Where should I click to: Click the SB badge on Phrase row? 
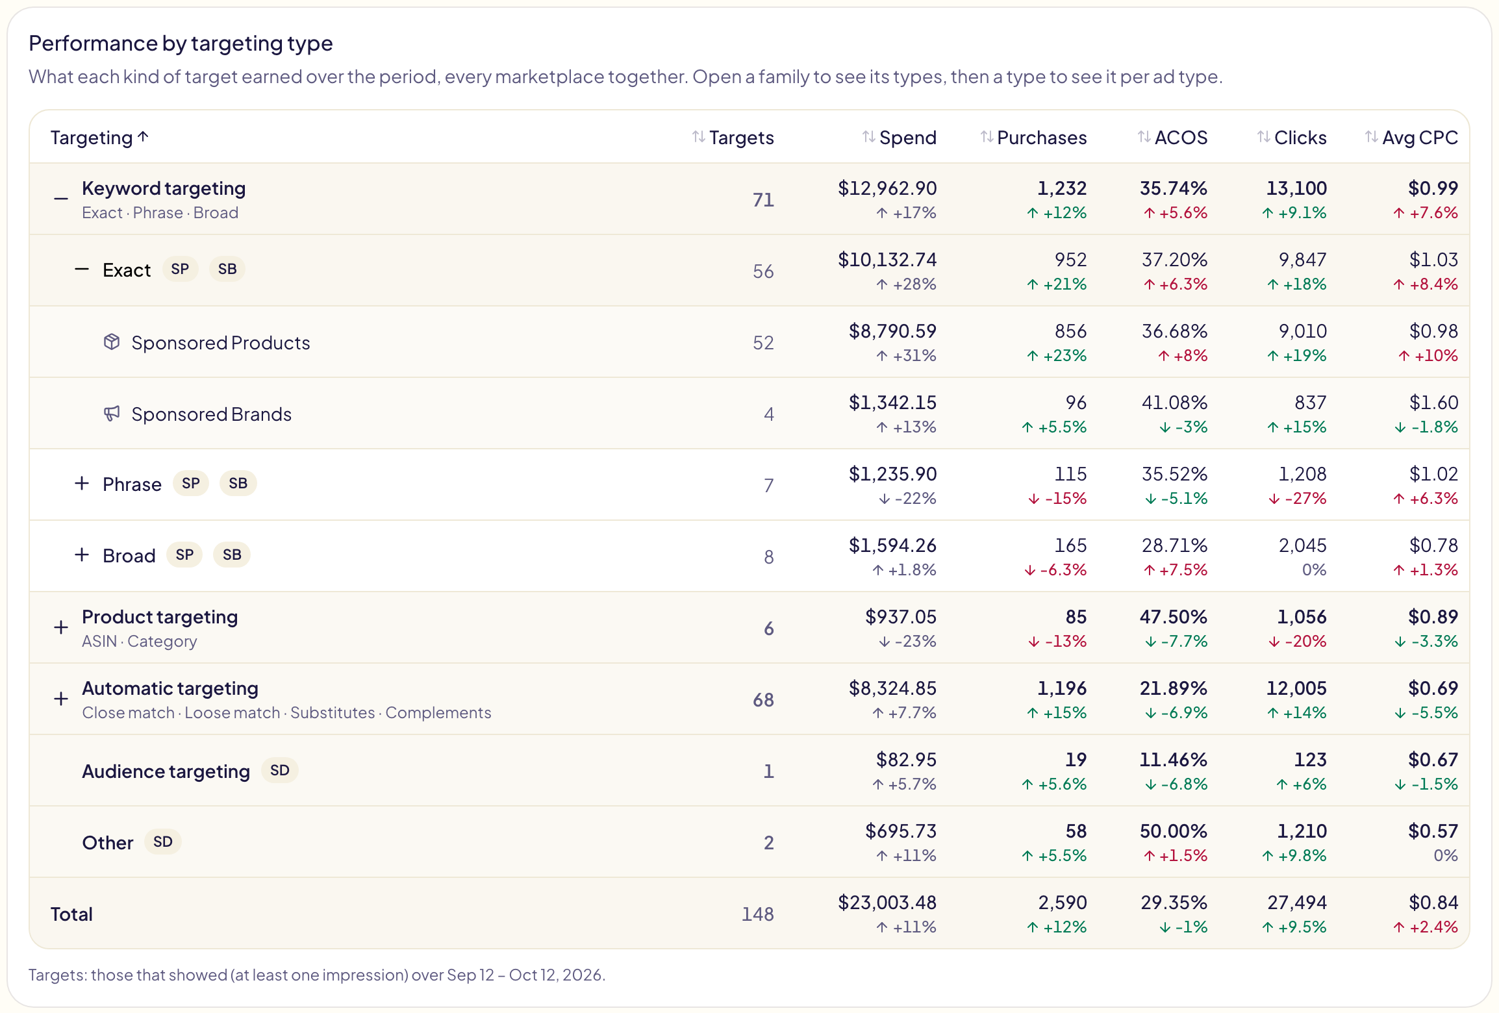238,483
